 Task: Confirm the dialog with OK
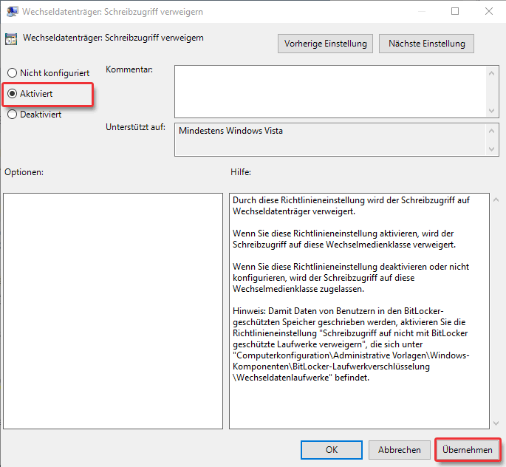[332, 449]
